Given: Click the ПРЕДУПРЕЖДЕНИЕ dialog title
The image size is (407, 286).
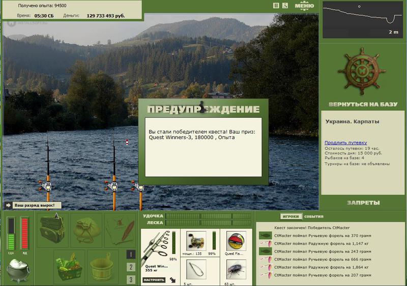Looking at the screenshot, I should coord(203,109).
